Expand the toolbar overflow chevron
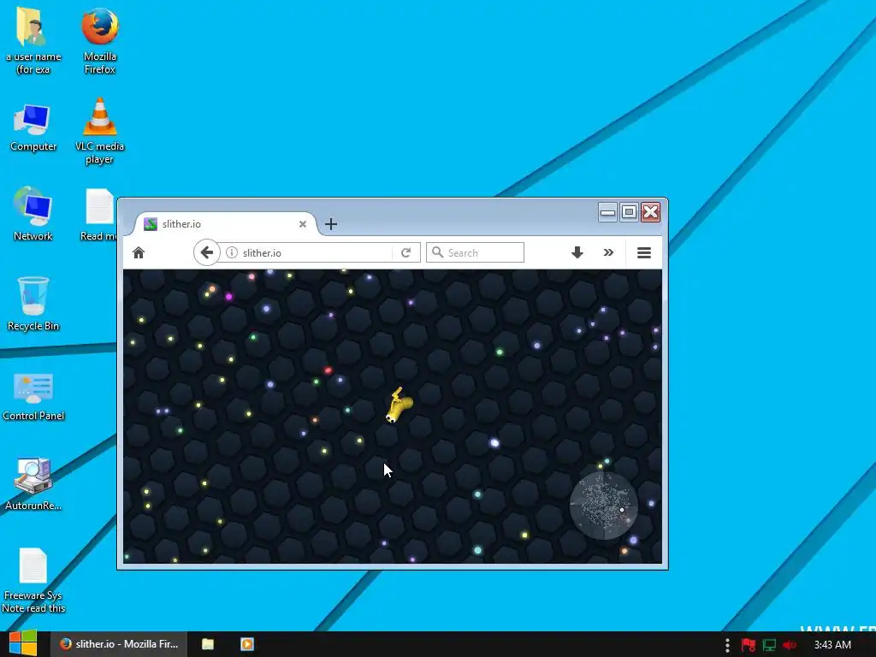Screen dimensions: 876x657 click(x=608, y=252)
